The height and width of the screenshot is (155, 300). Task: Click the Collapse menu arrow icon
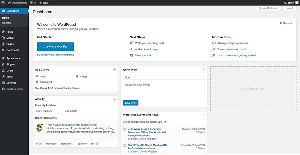(3, 89)
